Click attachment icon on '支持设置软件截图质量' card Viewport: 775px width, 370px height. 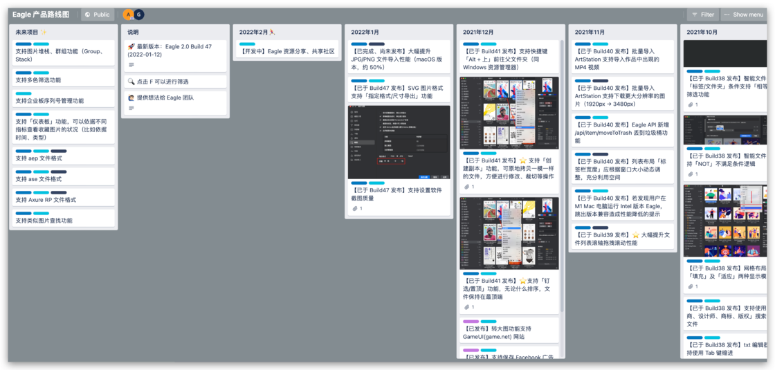(x=354, y=208)
